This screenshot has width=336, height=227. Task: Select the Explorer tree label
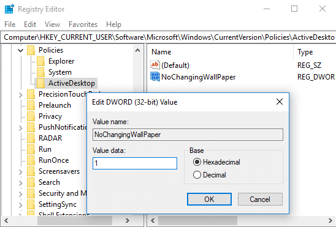61,61
